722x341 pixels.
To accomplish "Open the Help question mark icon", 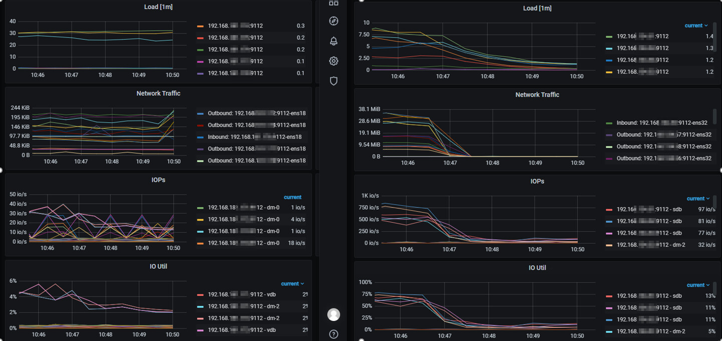I will [x=334, y=334].
